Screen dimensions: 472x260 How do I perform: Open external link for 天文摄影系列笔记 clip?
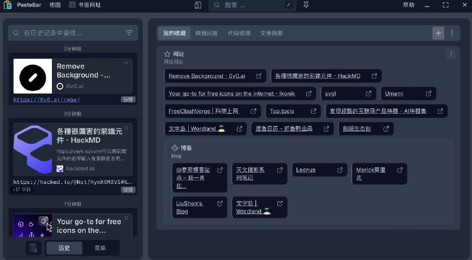pyautogui.click(x=280, y=170)
